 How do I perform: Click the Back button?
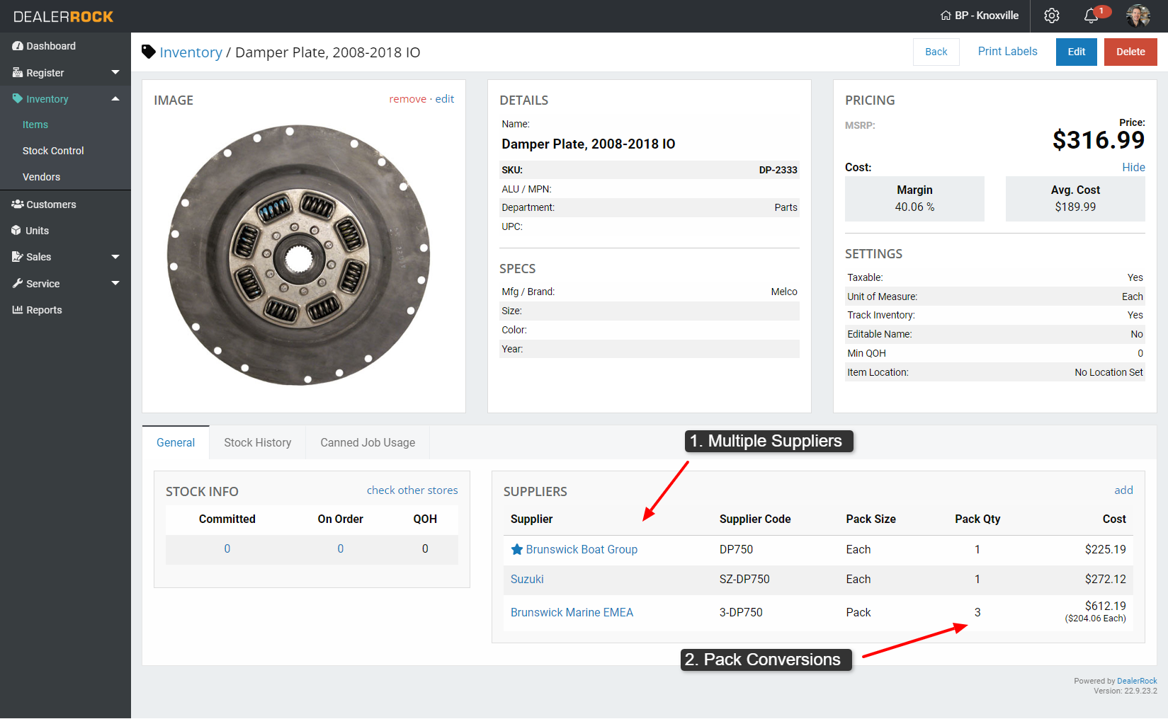coord(936,52)
